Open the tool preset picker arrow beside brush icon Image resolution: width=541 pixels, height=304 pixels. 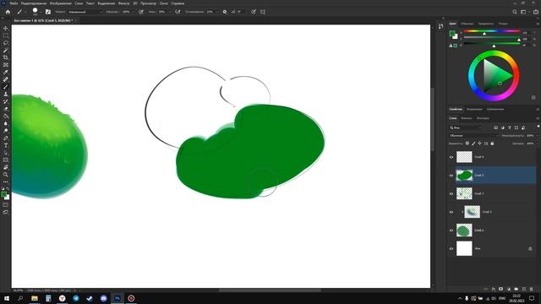(25, 12)
